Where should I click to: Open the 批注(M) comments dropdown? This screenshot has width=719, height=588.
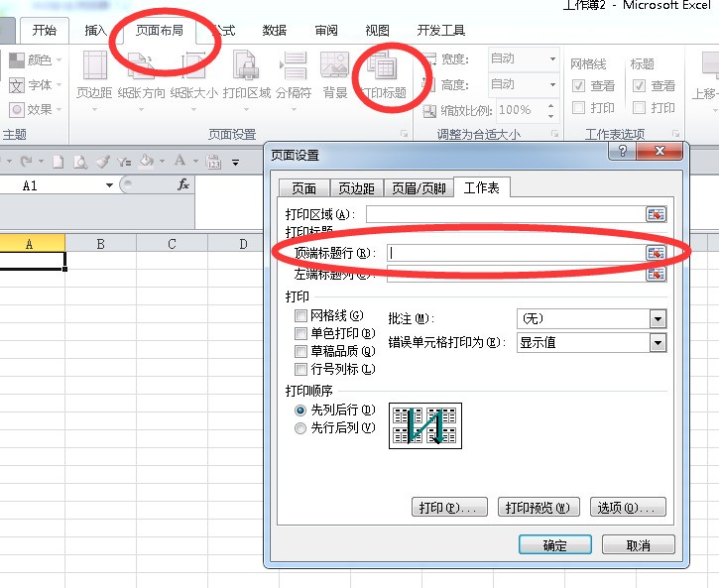(x=658, y=319)
